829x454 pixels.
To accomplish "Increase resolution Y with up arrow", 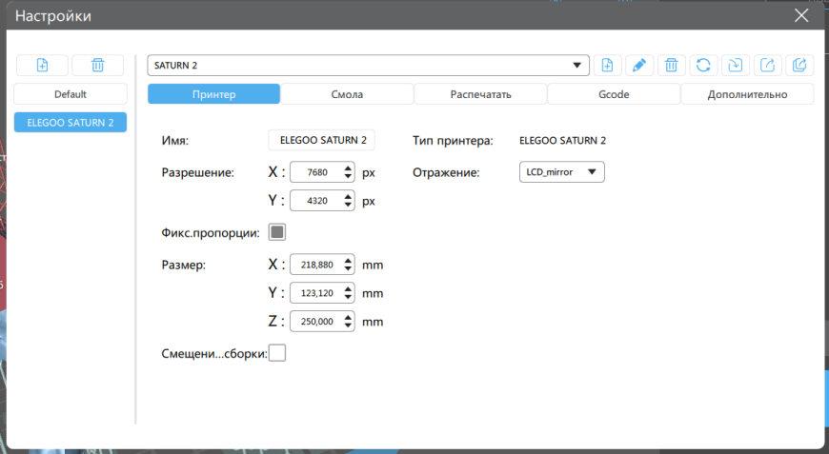I will [x=348, y=196].
